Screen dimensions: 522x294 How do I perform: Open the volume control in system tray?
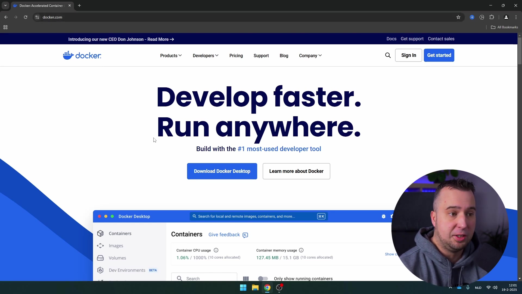pos(495,287)
